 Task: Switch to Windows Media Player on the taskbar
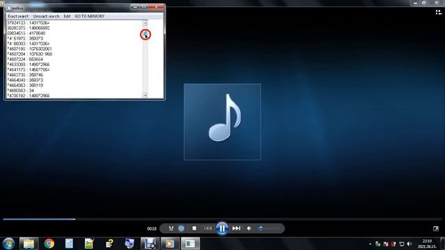tap(170, 244)
